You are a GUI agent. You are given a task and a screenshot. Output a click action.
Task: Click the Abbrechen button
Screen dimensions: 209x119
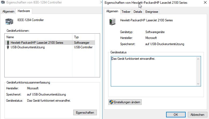(197, 115)
